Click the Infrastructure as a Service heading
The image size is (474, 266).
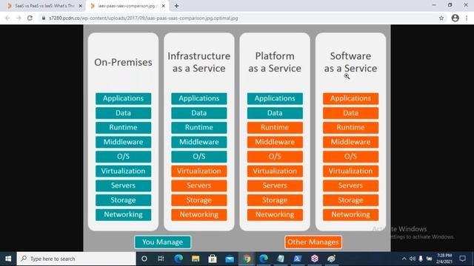pyautogui.click(x=199, y=62)
